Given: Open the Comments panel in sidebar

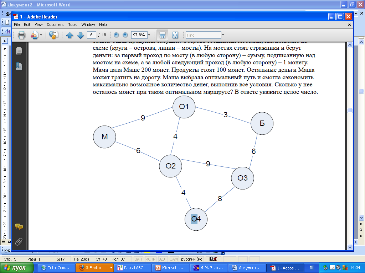Looking at the screenshot, I should pyautogui.click(x=19, y=226).
